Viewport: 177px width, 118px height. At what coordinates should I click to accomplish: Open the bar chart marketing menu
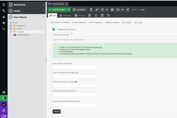pos(4,17)
